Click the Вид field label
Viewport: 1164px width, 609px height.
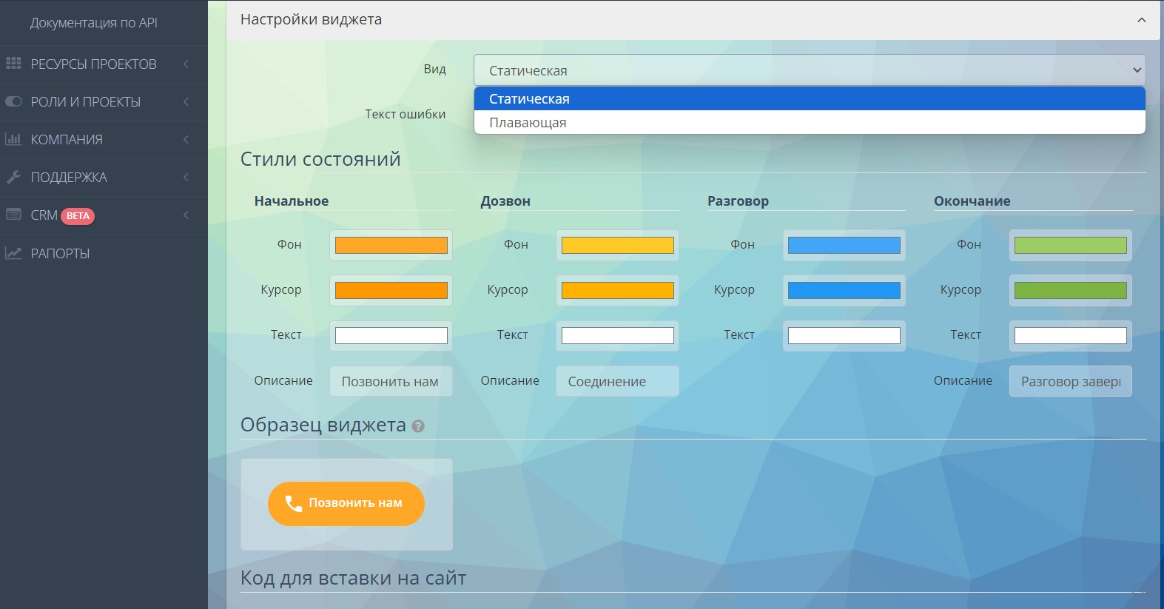[434, 69]
